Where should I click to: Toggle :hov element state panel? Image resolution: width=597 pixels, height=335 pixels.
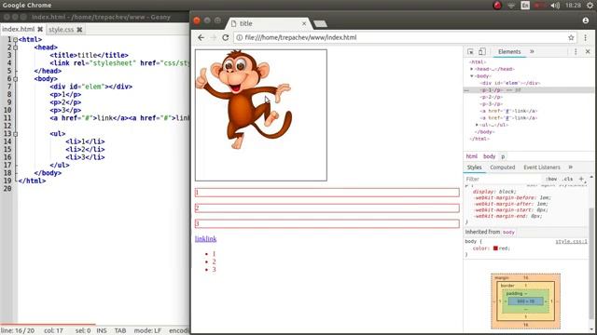tap(551, 179)
